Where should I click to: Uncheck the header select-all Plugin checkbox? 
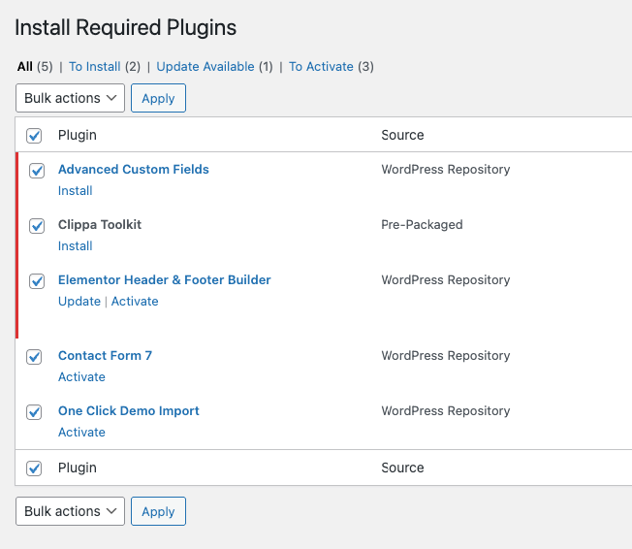click(34, 136)
